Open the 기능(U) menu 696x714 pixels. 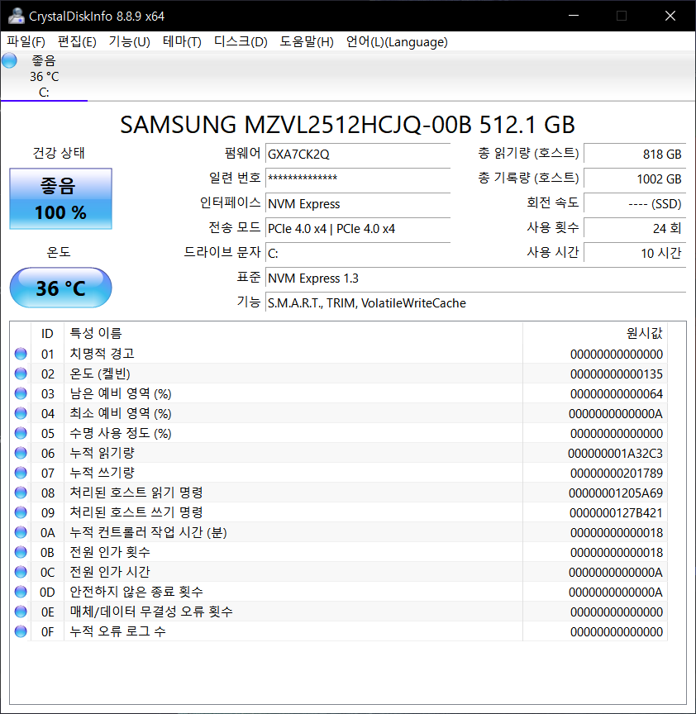[129, 42]
